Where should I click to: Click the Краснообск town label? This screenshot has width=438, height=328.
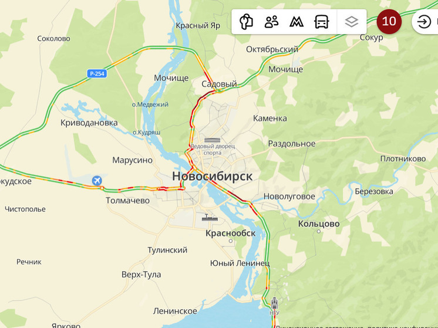231,234
